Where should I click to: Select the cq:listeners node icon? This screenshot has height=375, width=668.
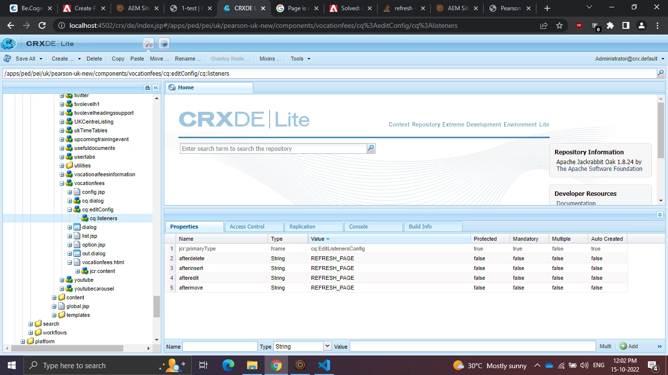pos(85,218)
